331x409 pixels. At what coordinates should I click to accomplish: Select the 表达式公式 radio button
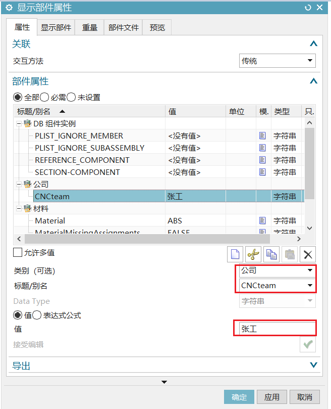(x=37, y=315)
